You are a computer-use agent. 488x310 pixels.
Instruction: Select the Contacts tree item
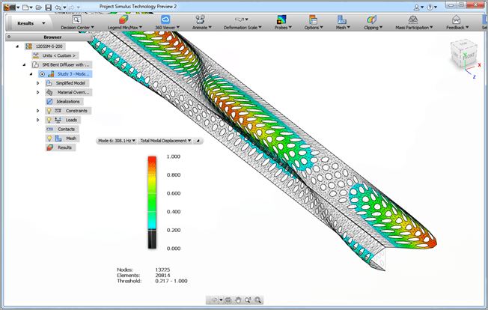coord(62,129)
